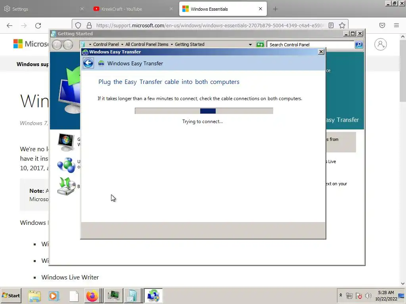Click the Trying to connect progress bar
Viewport: 406px width, 304px height.
pyautogui.click(x=204, y=111)
